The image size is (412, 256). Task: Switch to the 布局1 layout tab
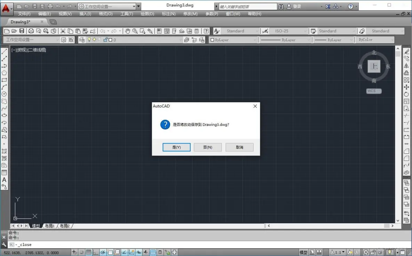click(49, 226)
